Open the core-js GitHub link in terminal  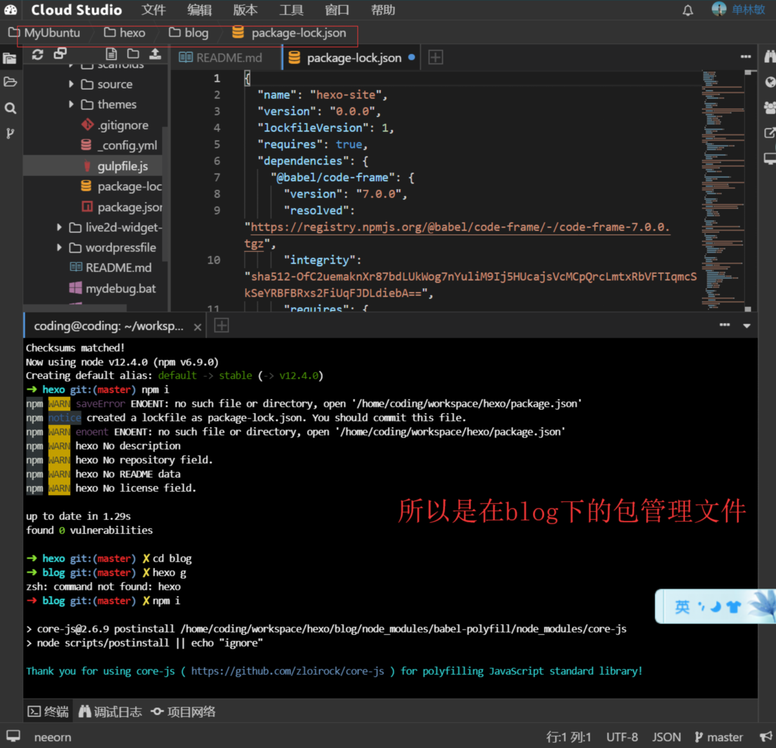(x=287, y=671)
